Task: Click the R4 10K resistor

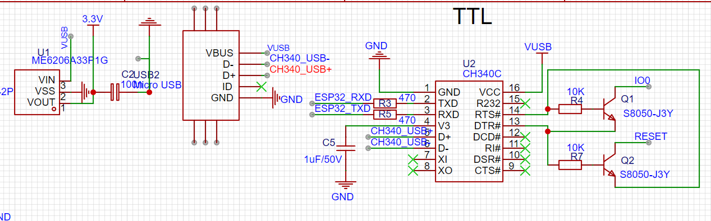Action: pos(570,109)
